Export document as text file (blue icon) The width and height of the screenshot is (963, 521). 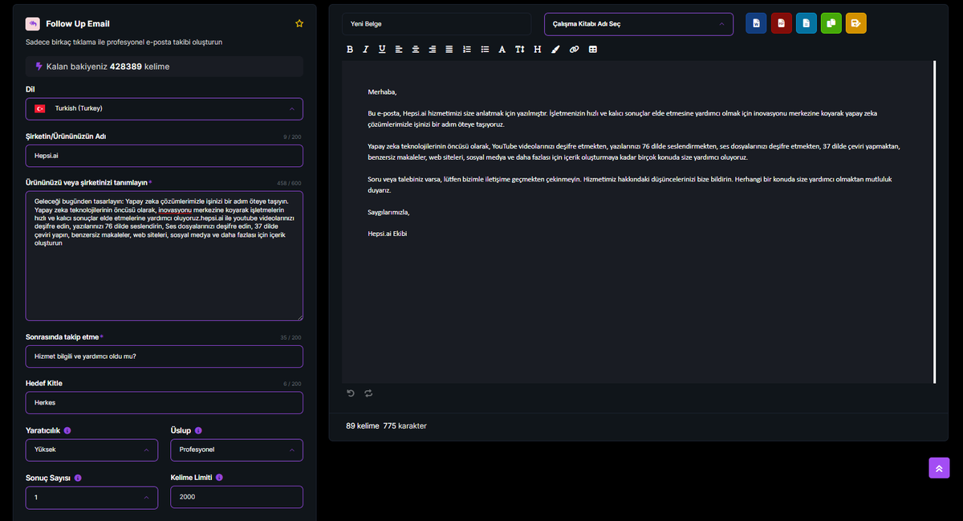click(x=807, y=23)
